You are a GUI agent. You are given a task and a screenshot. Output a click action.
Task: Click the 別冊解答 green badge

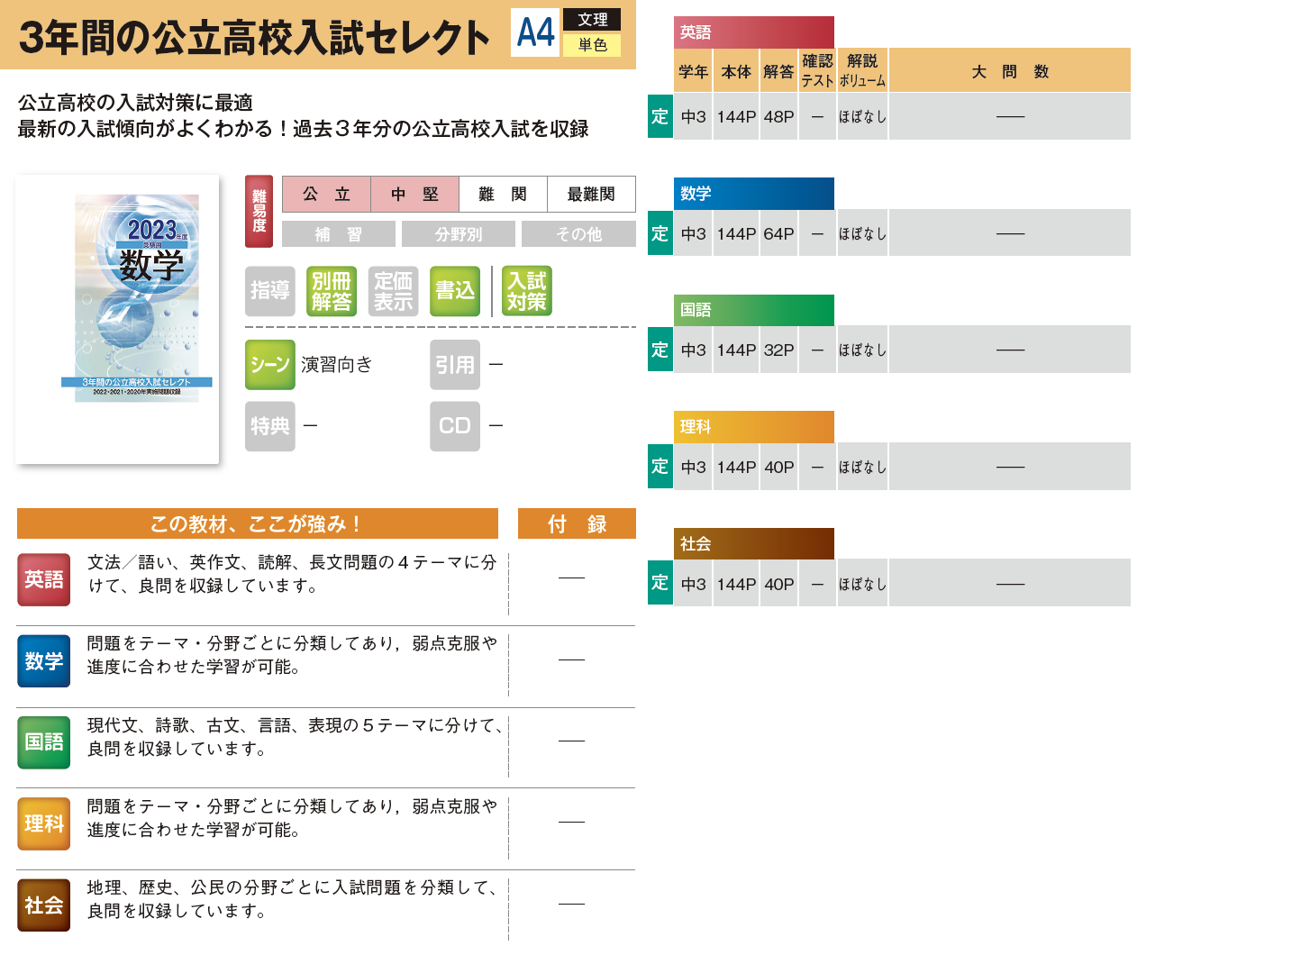pos(332,291)
